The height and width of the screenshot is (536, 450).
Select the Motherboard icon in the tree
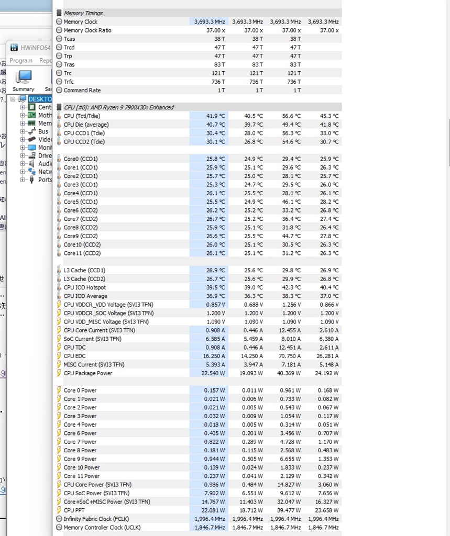point(31,115)
